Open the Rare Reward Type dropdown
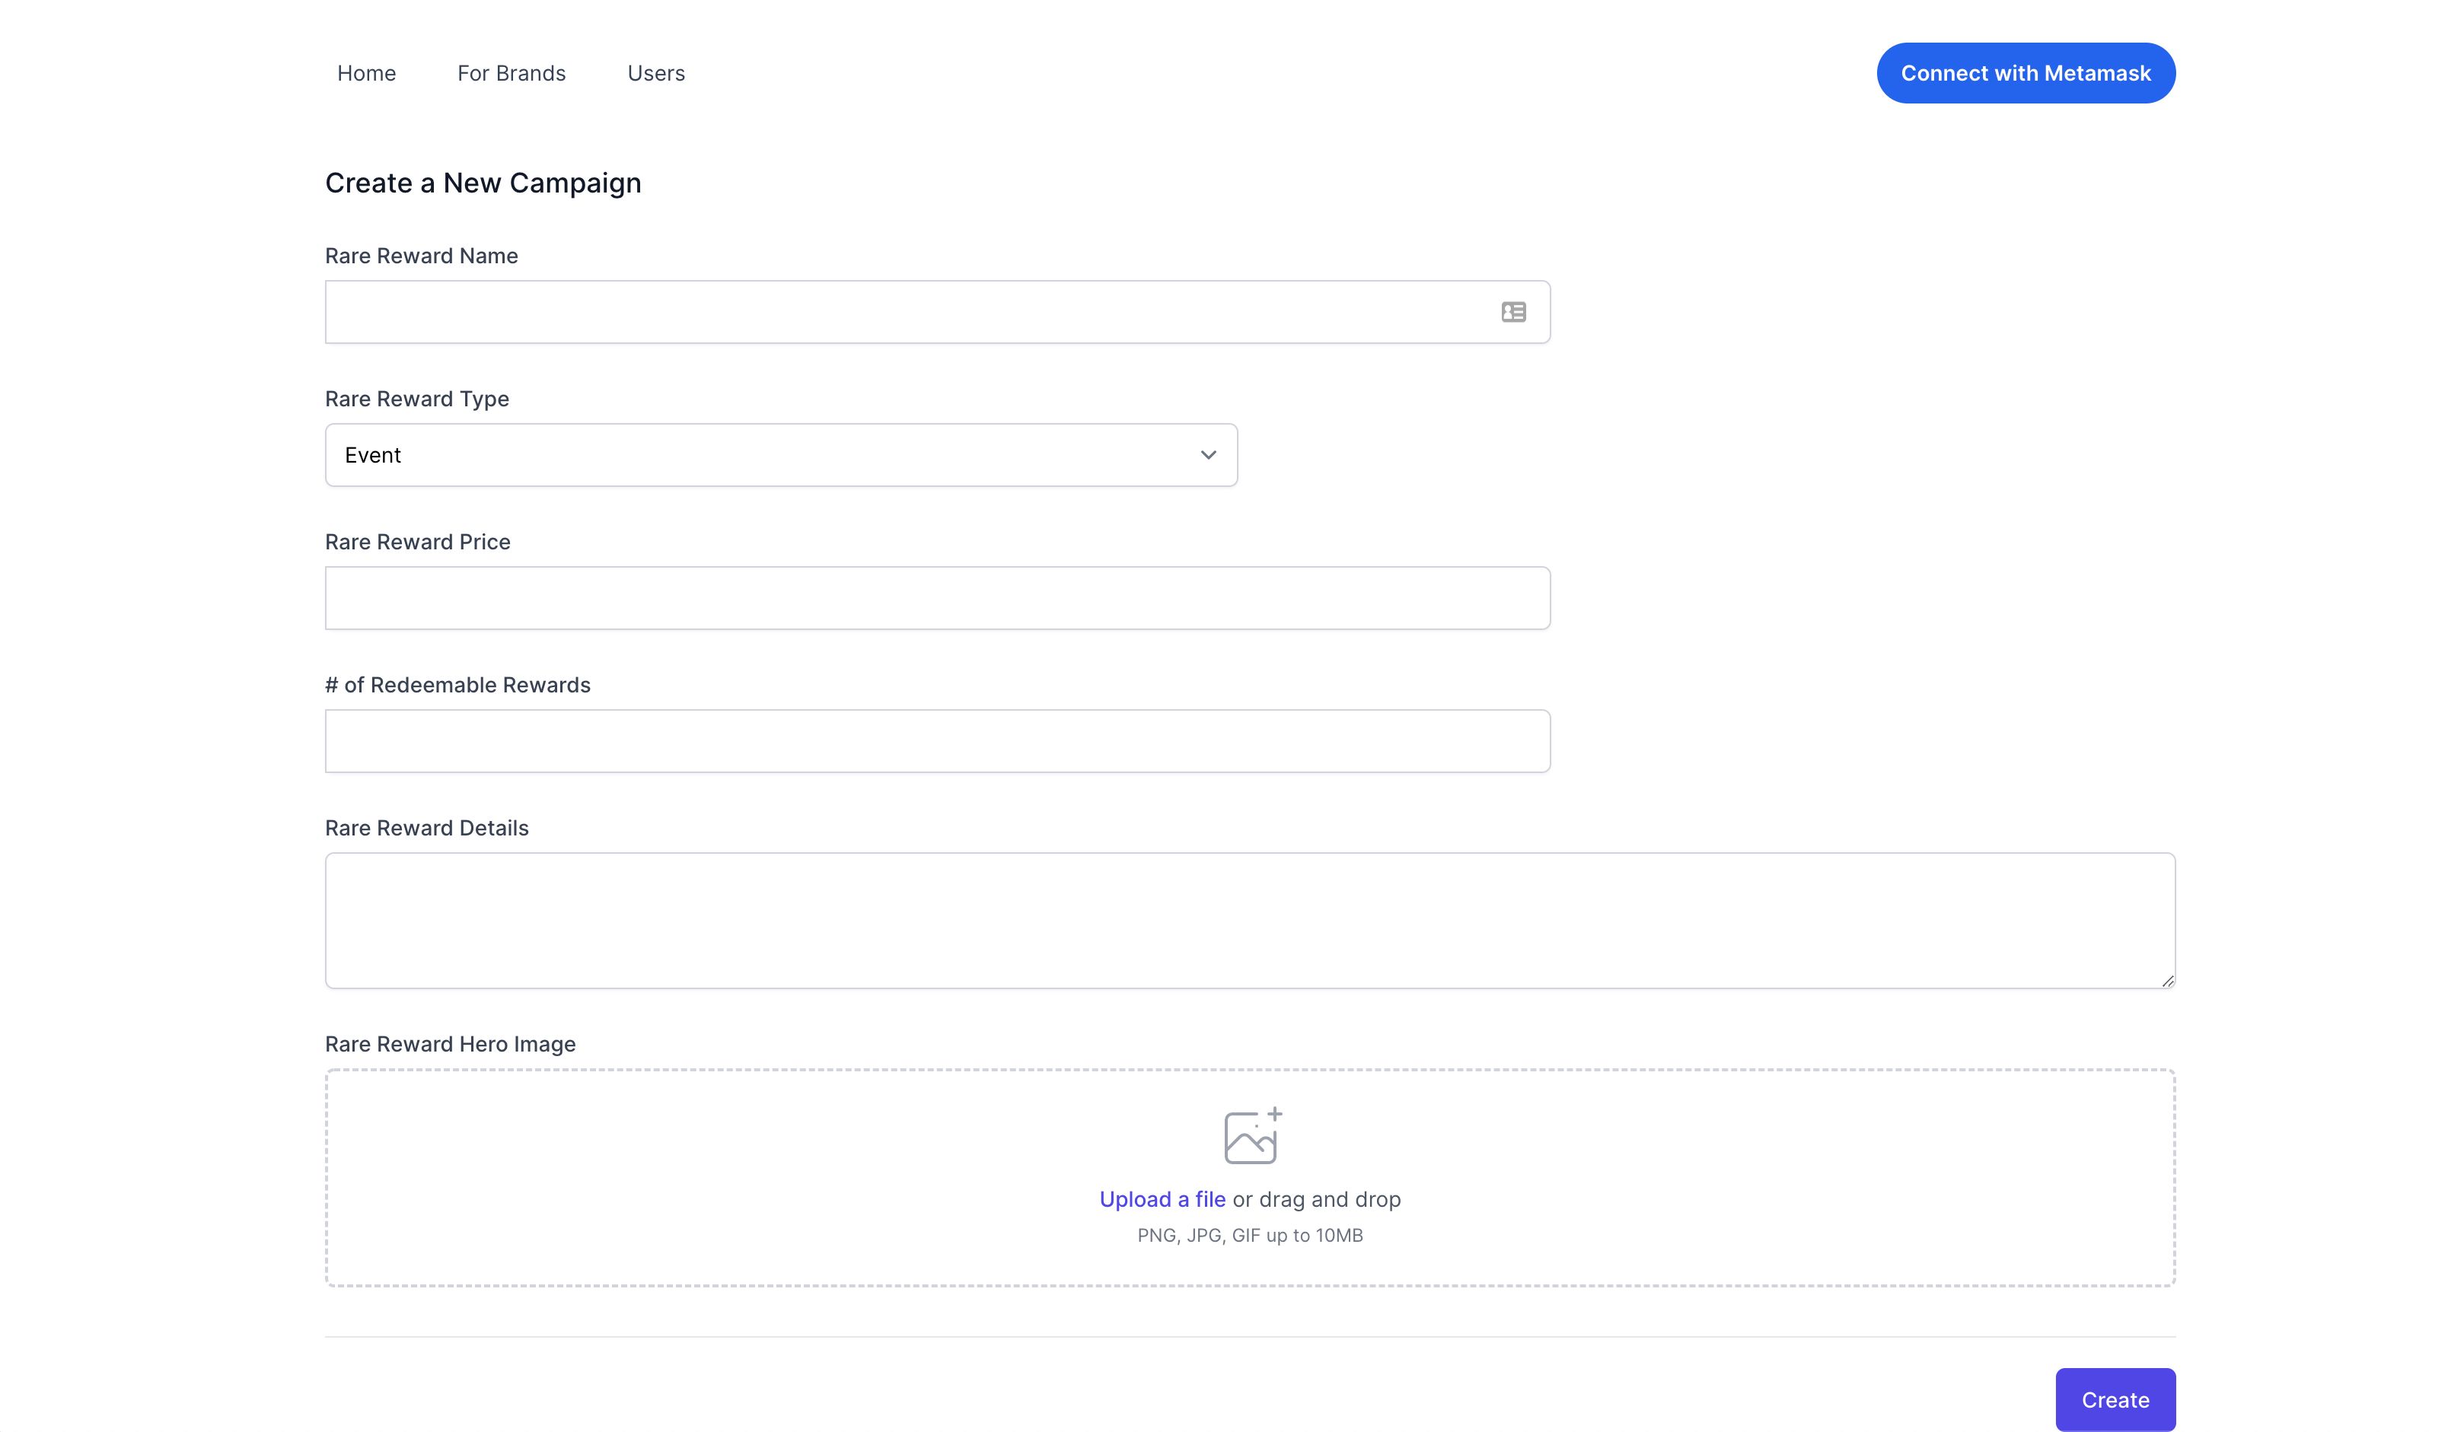Image resolution: width=2451 pixels, height=1432 pixels. pyautogui.click(x=781, y=455)
